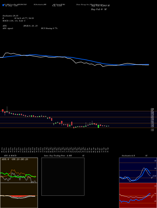Click the tall green candlestick near 09 Apr
Image resolution: width=157 pixels, height=208 pixels.
click(x=98, y=126)
